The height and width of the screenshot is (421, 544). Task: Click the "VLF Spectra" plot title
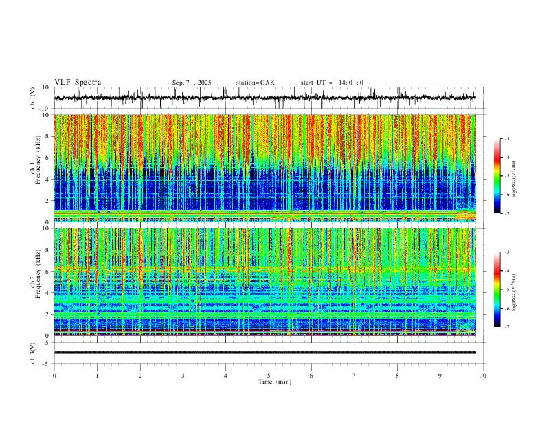(x=78, y=83)
